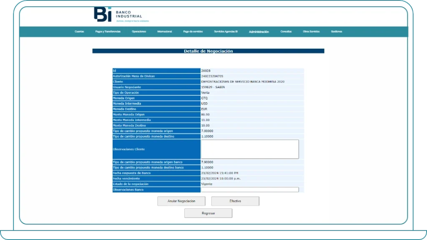Go to Pago de servicios

click(x=193, y=32)
